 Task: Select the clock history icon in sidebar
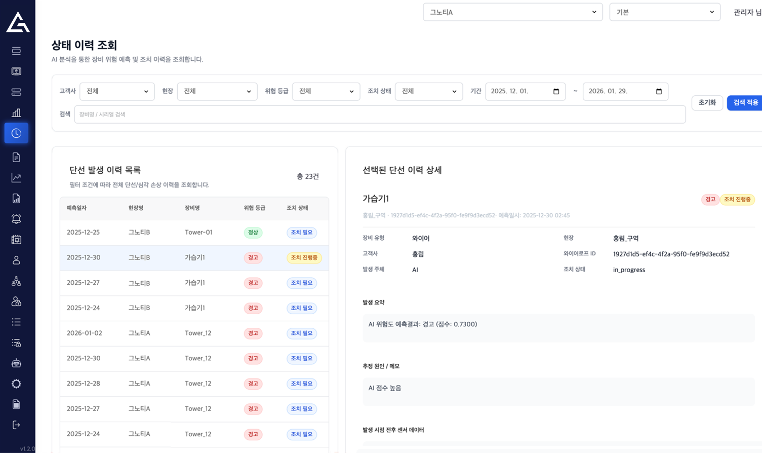tap(16, 133)
